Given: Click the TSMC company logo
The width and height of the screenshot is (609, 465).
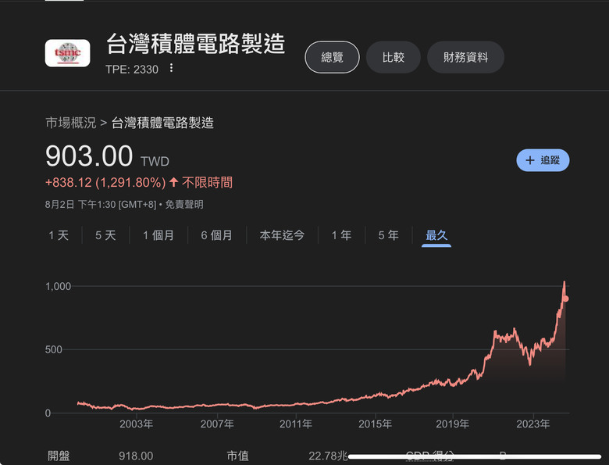Looking at the screenshot, I should (68, 53).
